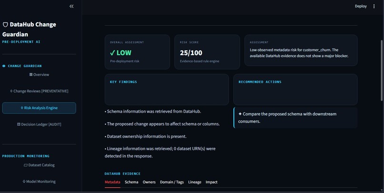Open the three-dot main menu
Image resolution: width=384 pixels, height=193 pixels.
(374, 6)
